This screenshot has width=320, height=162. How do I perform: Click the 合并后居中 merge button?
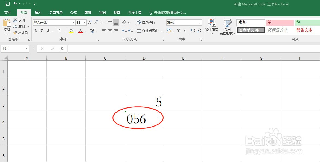point(150,31)
